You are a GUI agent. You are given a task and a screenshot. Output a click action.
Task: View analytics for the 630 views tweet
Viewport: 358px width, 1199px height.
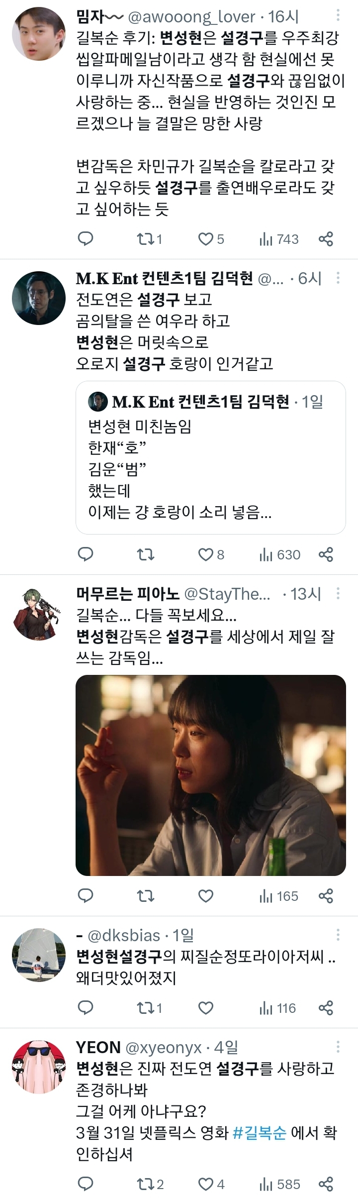(x=279, y=554)
